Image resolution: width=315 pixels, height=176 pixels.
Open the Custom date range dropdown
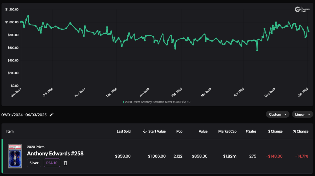point(278,114)
